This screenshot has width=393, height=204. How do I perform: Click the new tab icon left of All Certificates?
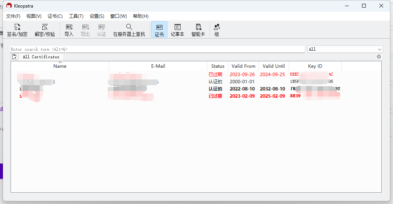point(14,57)
